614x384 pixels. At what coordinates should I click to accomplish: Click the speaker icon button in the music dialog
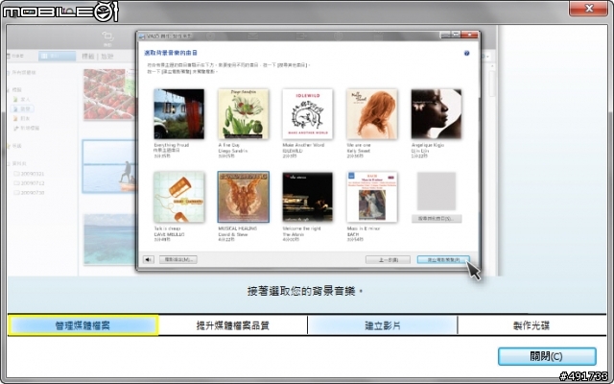(x=149, y=259)
